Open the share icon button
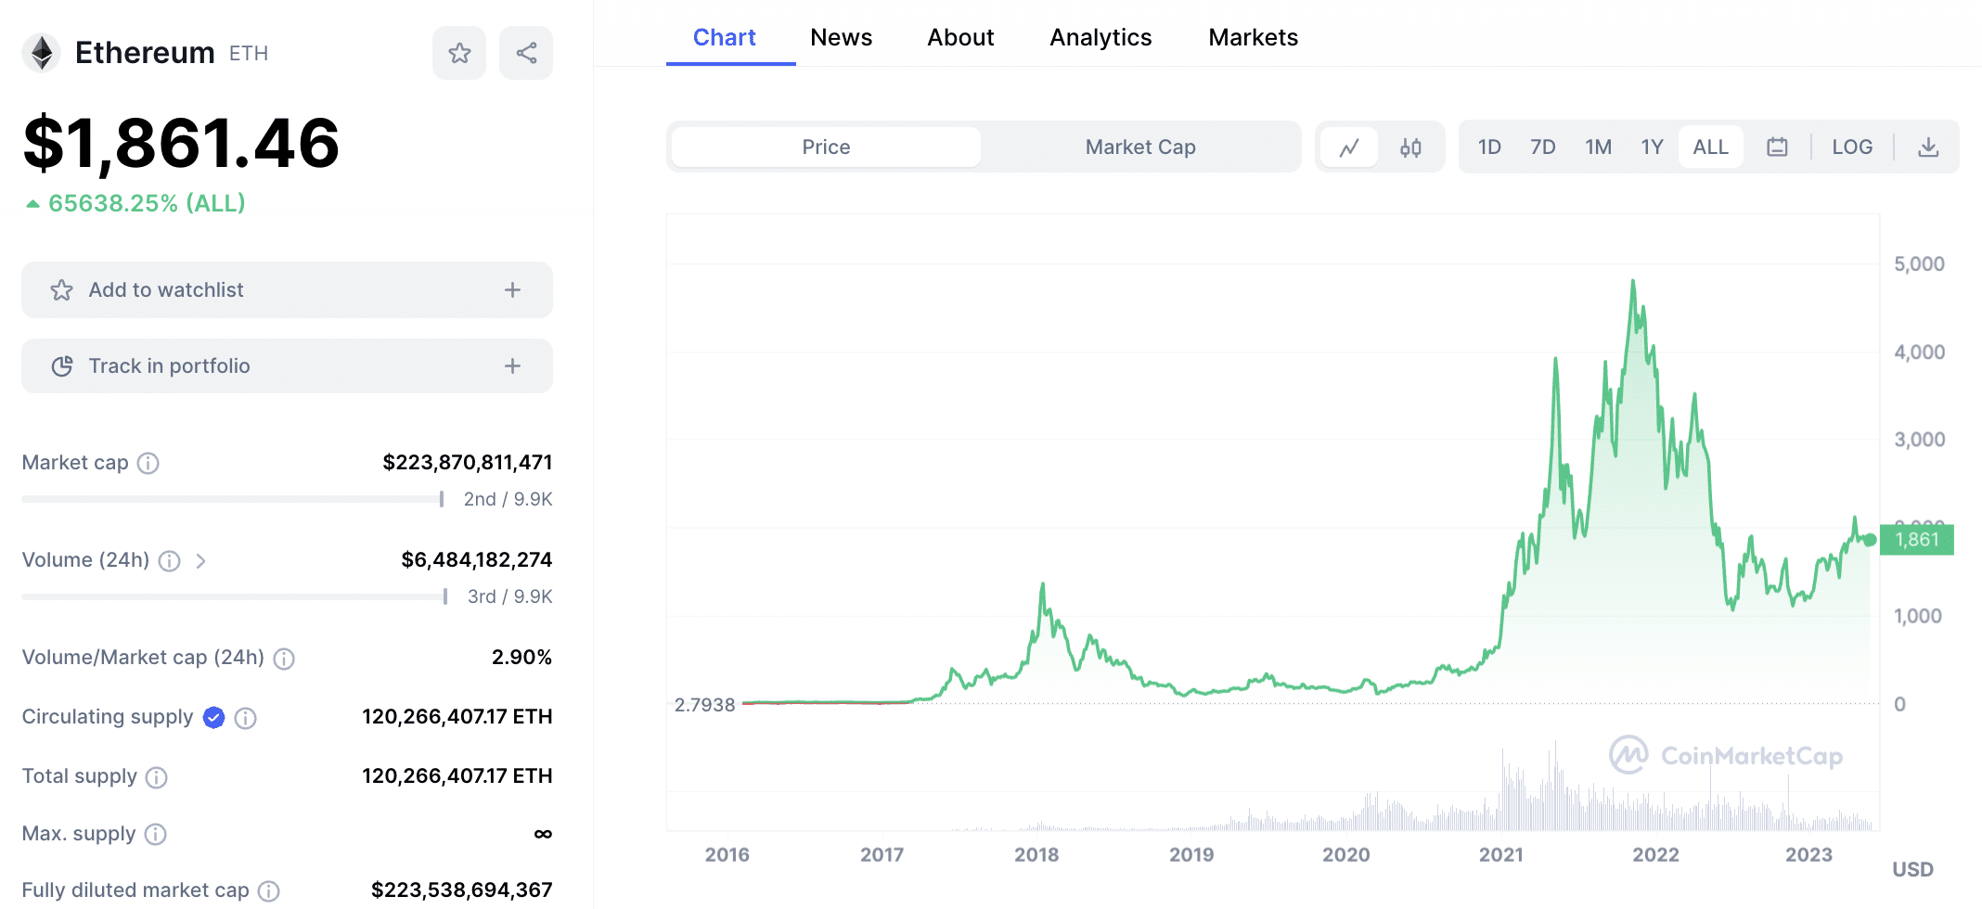The image size is (1982, 909). [526, 53]
